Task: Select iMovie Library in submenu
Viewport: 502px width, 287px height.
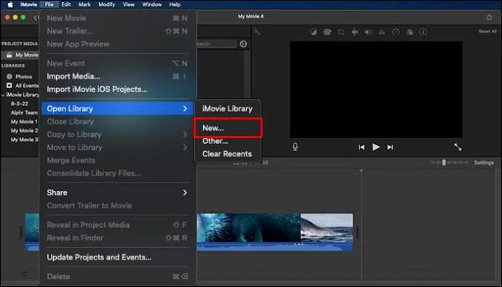Action: [x=228, y=109]
